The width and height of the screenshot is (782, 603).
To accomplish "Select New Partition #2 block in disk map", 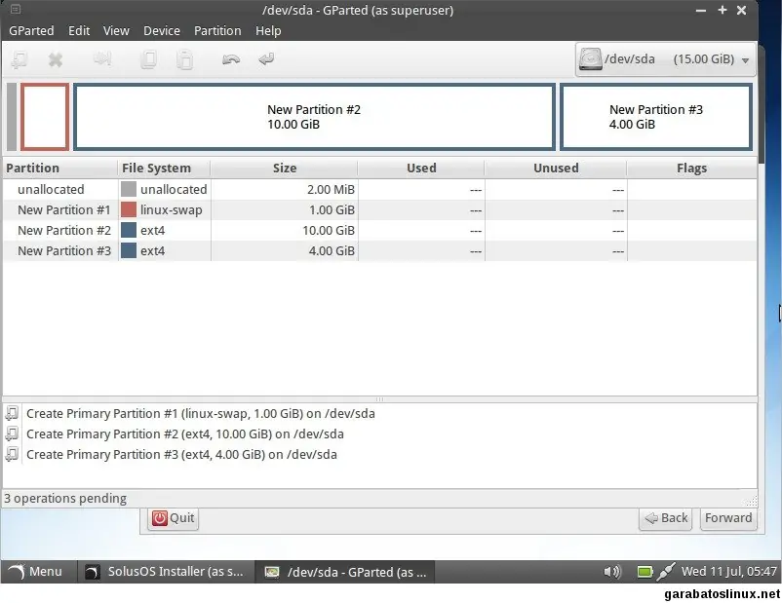I will click(x=314, y=117).
